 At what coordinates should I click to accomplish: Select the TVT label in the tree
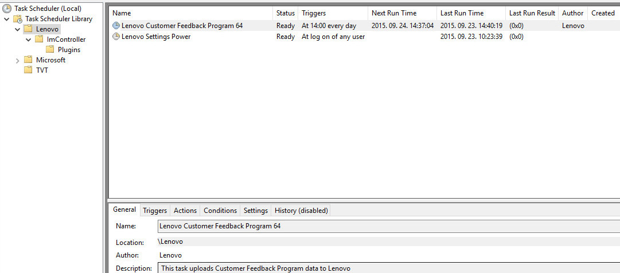pos(42,70)
